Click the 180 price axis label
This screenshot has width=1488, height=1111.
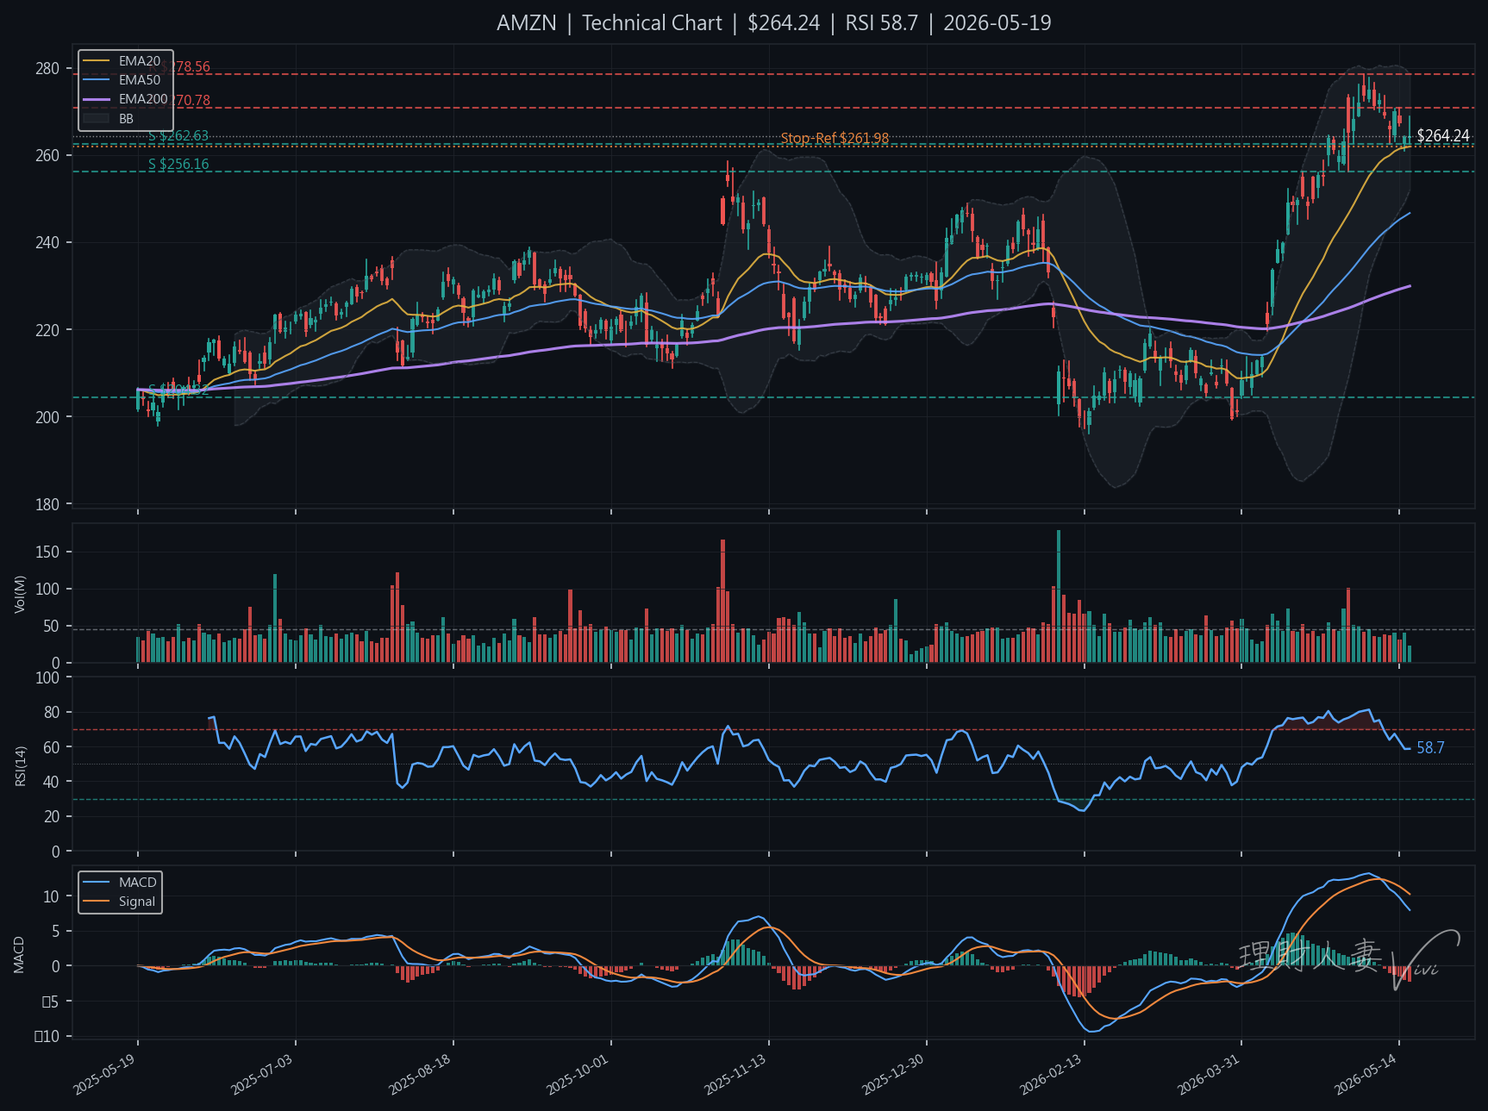click(x=47, y=504)
